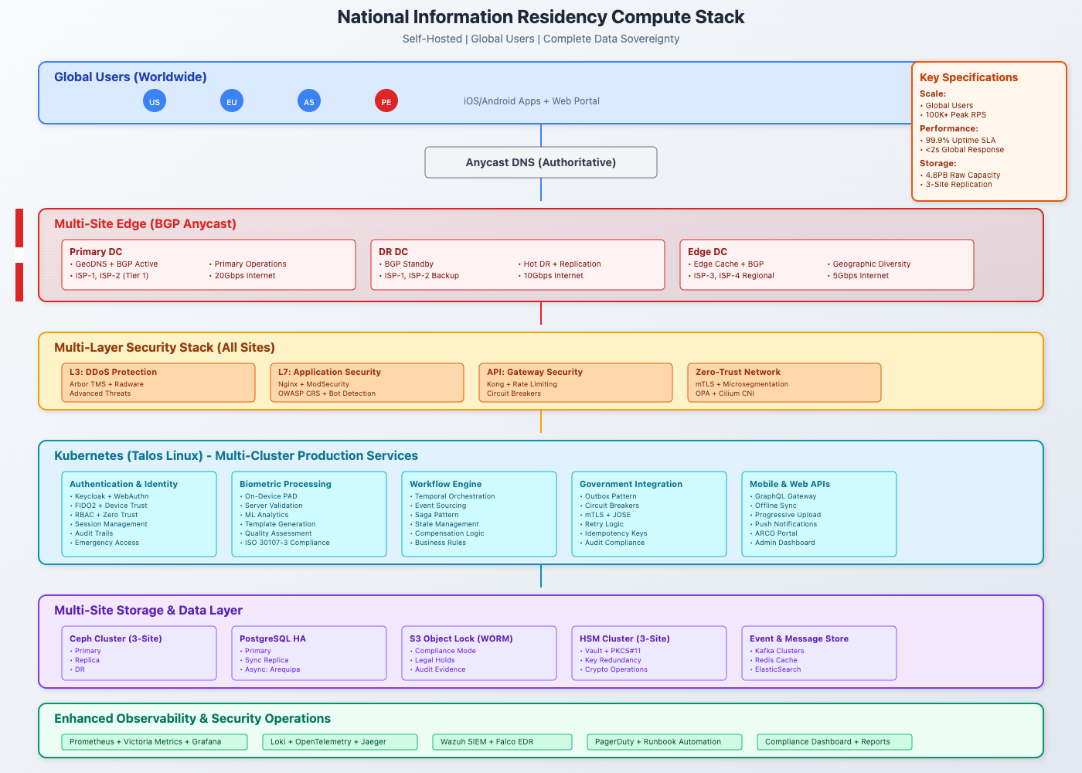Click the EU region circle icon
Viewport: 1082px width, 773px height.
232,100
